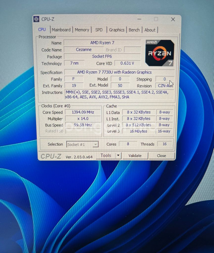Click the Family value F
Screen dimensions: 214x253
pyautogui.click(x=74, y=79)
